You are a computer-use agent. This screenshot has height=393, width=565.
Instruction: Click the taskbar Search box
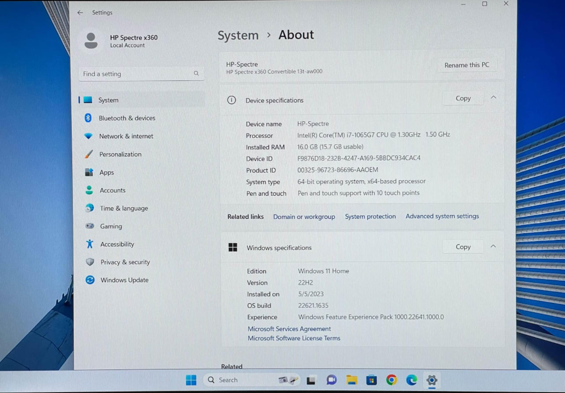(x=253, y=380)
